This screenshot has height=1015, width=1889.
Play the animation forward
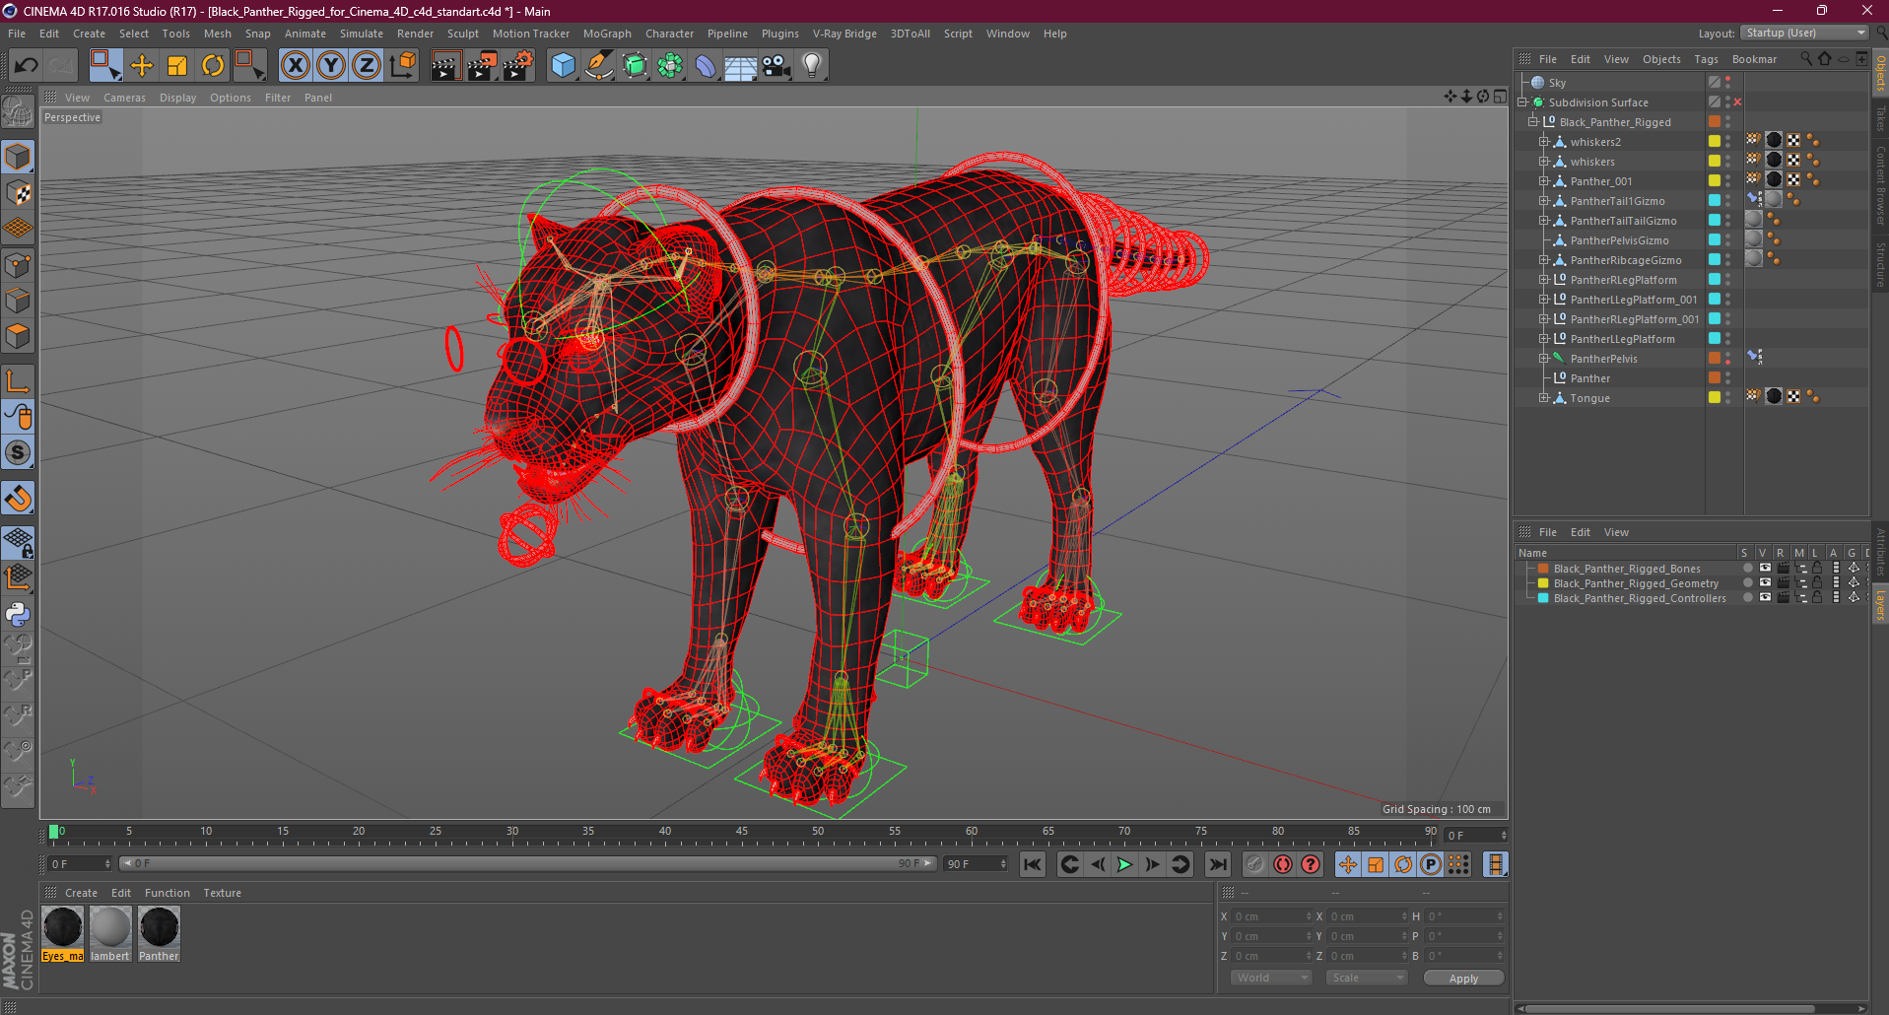pyautogui.click(x=1124, y=864)
